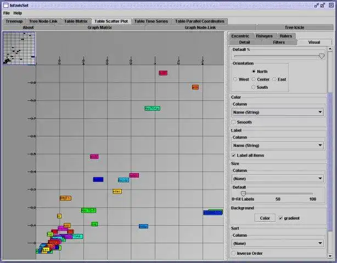Open the File menu
The image size is (337, 263).
pos(7,13)
